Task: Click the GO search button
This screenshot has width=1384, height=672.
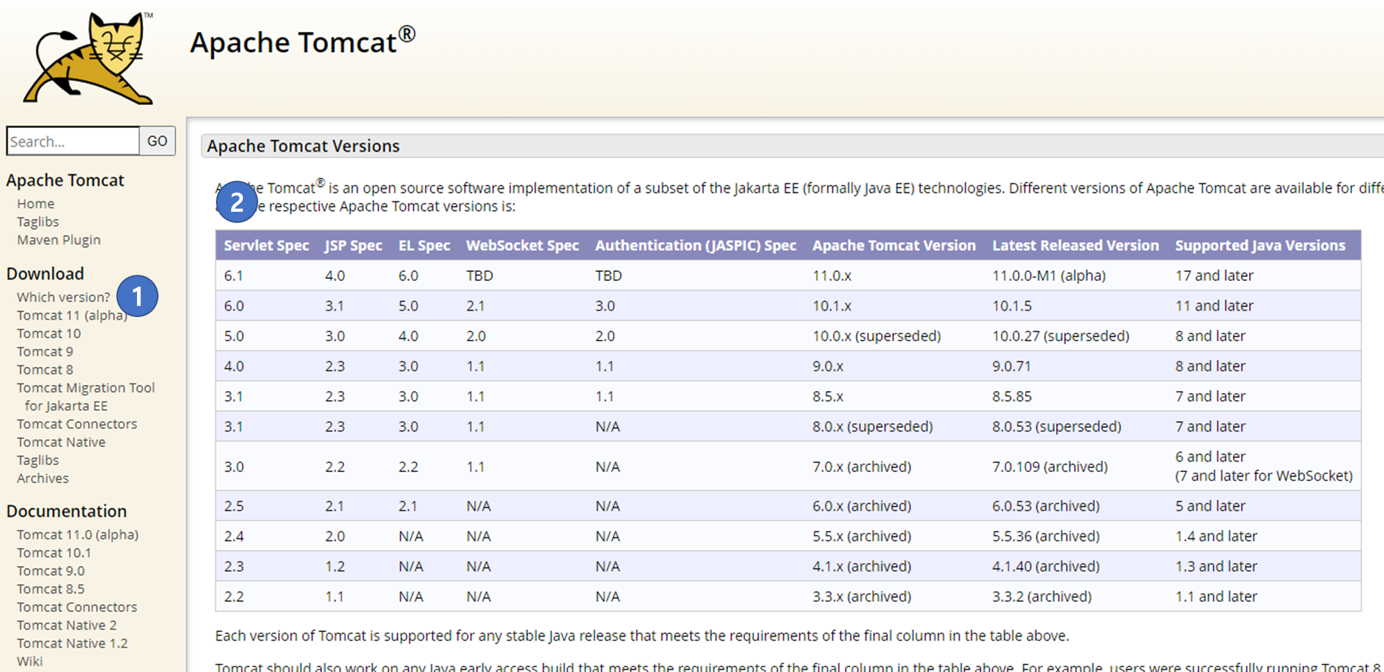Action: pos(157,141)
